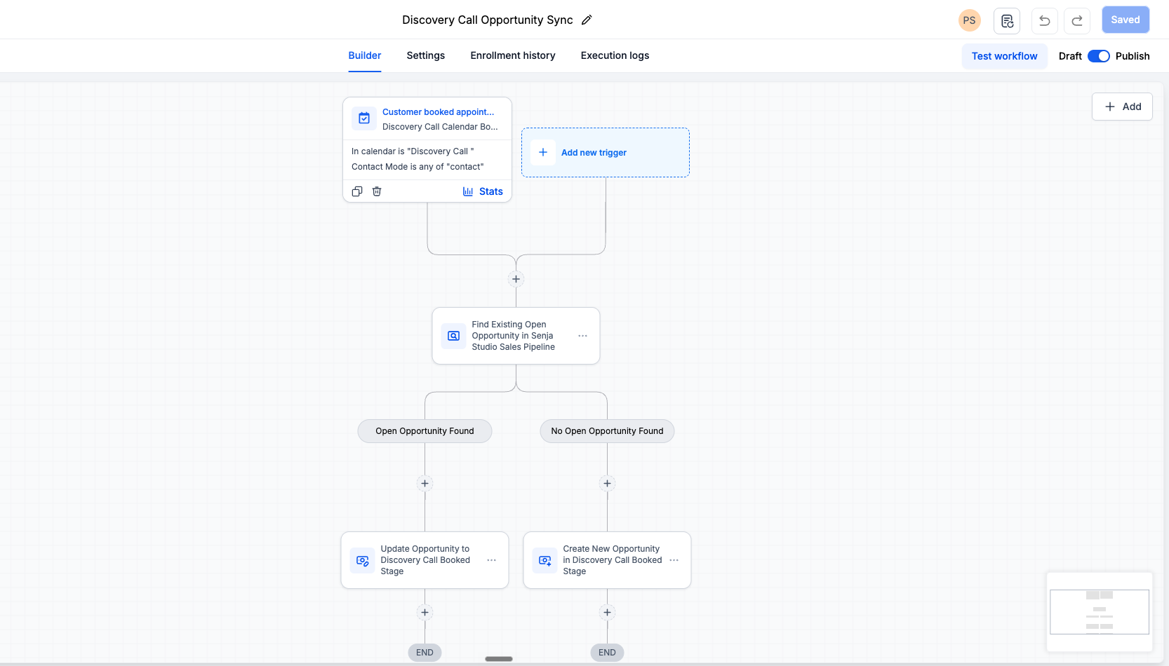Open workflow version history icon
Viewport: 1169px width, 666px height.
pos(1007,20)
